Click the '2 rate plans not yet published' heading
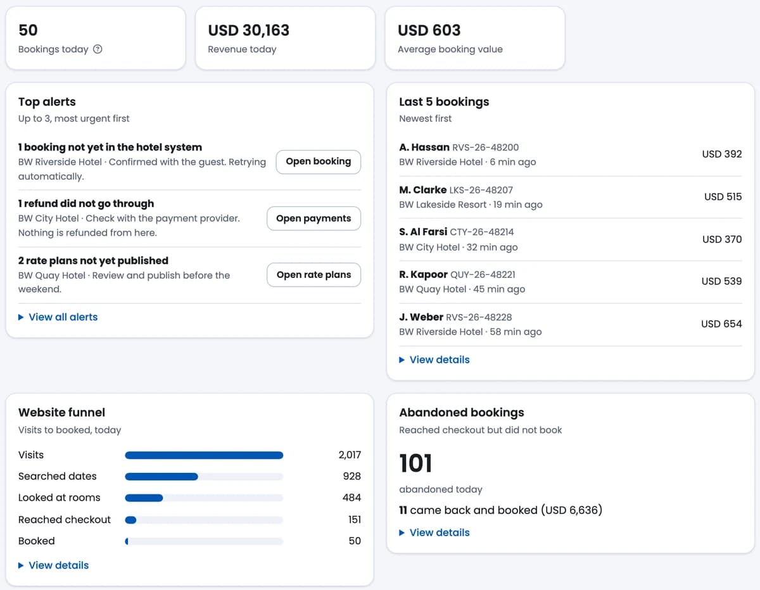The height and width of the screenshot is (590, 760). pyautogui.click(x=93, y=261)
